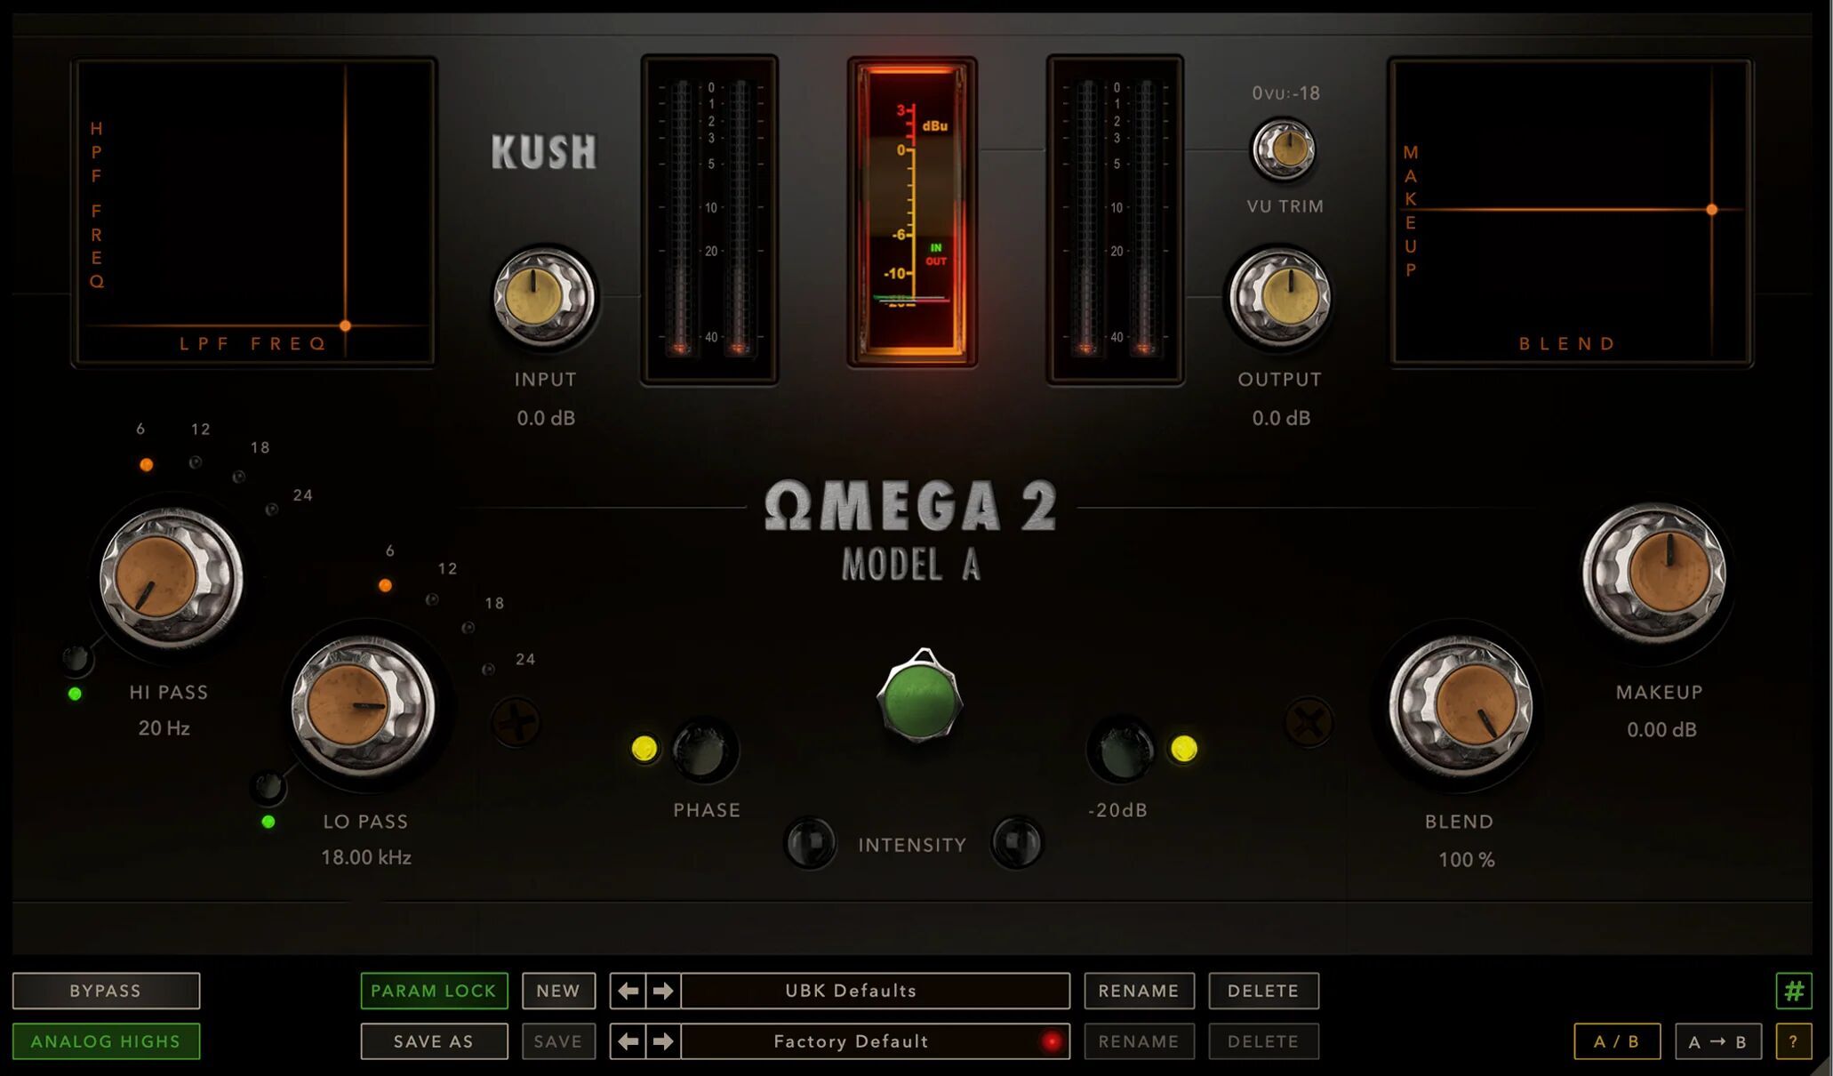Go to previous bank left of UBK Defaults
This screenshot has height=1076, width=1833.
[628, 991]
